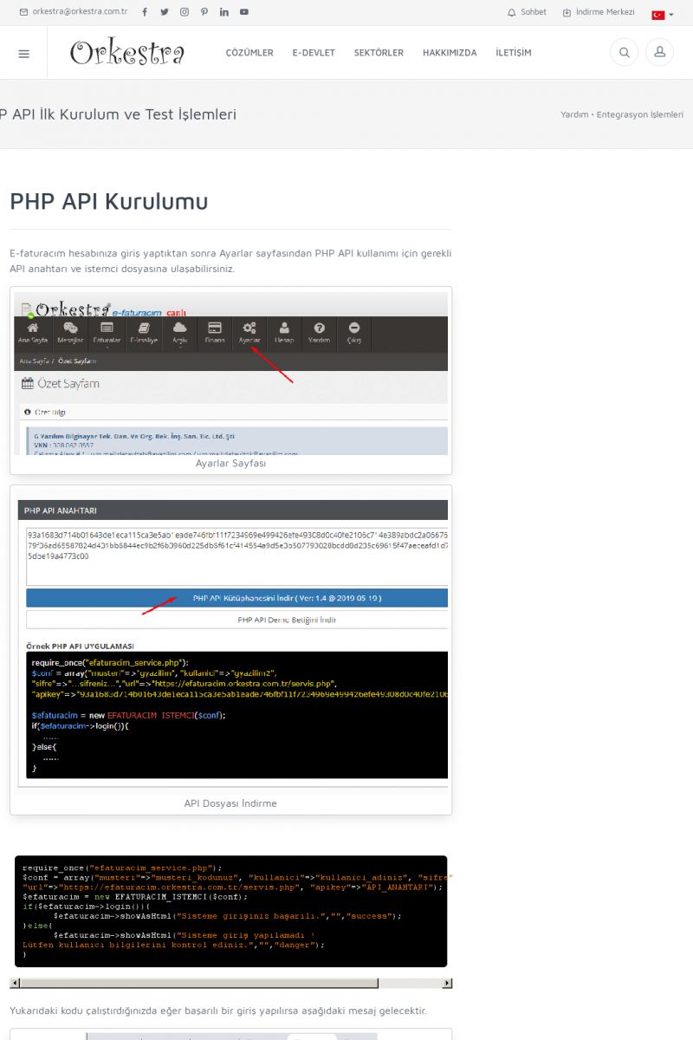Open the search magnifier button
693x1040 pixels.
(x=624, y=53)
